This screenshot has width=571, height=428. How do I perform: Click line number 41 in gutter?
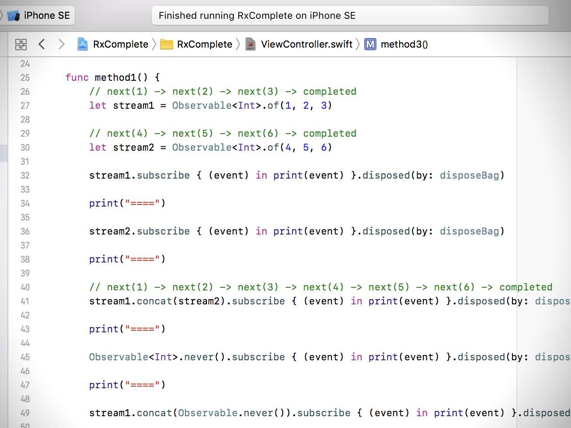(25, 301)
